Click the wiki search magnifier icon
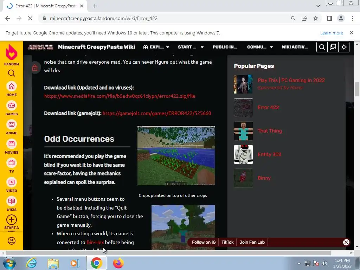 pyautogui.click(x=322, y=47)
